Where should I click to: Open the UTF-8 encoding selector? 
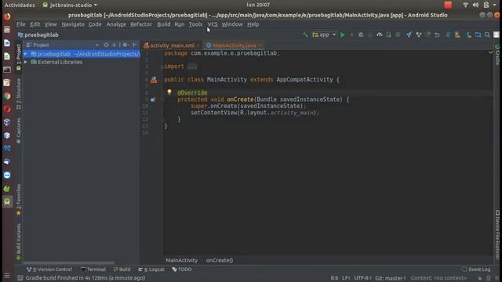tap(362, 278)
